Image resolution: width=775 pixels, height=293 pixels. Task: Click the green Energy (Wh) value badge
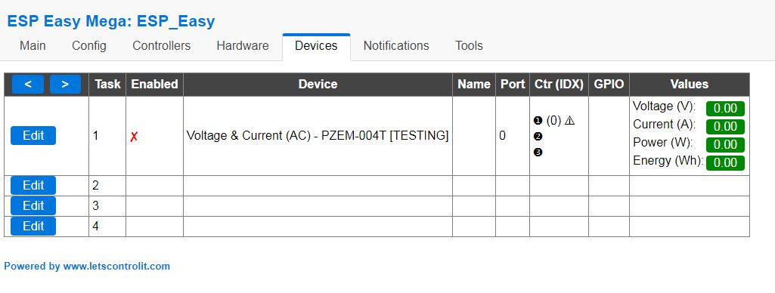(725, 163)
